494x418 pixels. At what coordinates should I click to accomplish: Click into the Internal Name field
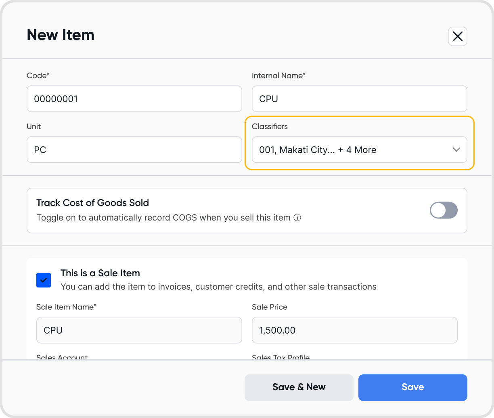(359, 99)
